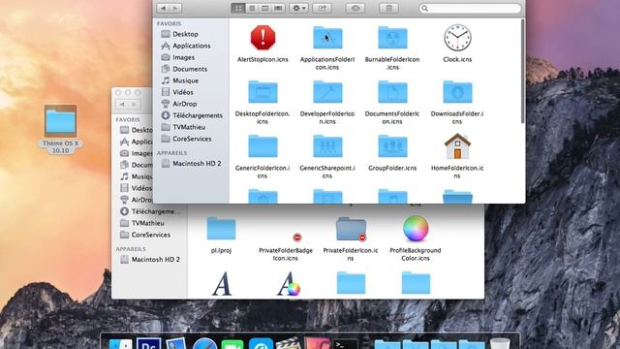Select the plain letter A font icon

222,283
